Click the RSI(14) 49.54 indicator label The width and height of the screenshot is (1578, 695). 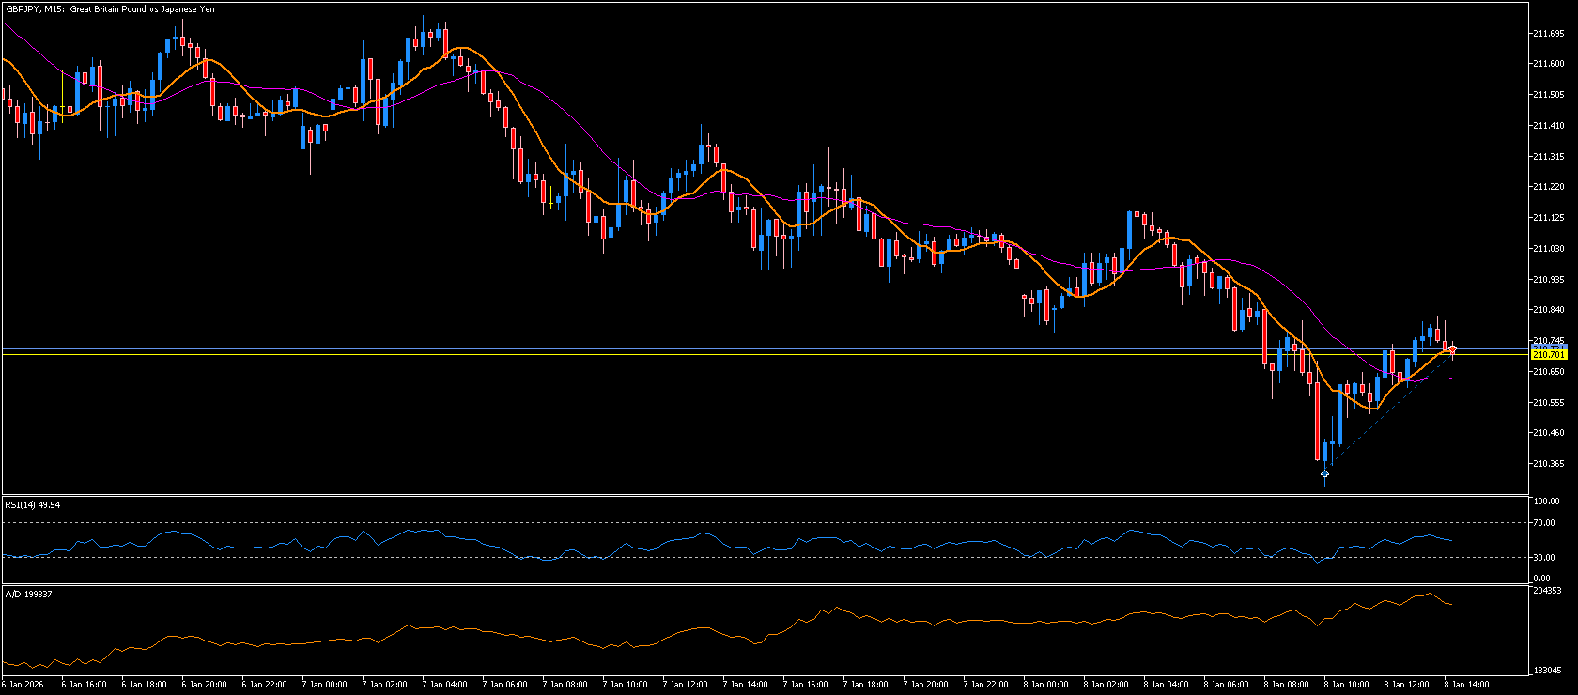[33, 505]
